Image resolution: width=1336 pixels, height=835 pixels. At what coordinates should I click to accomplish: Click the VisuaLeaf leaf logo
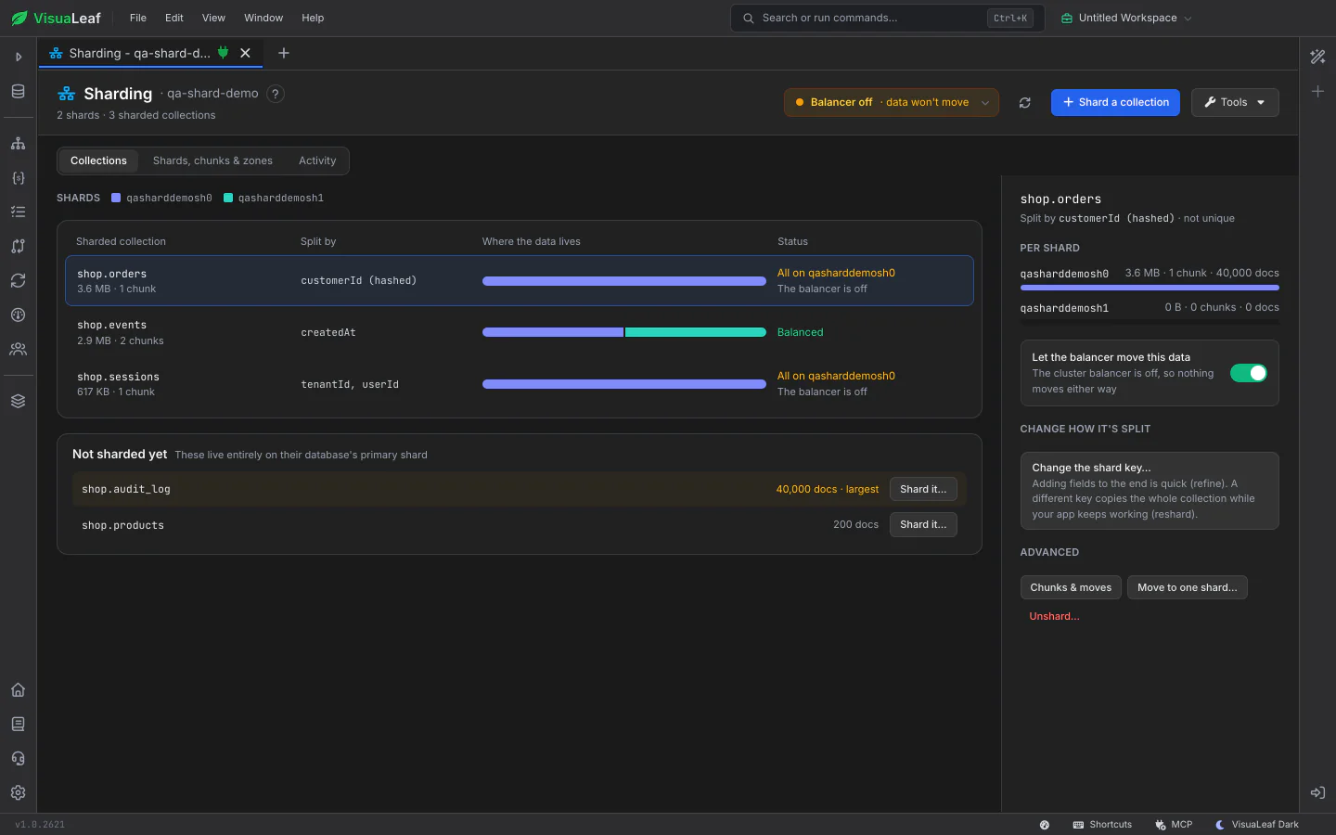coord(19,18)
